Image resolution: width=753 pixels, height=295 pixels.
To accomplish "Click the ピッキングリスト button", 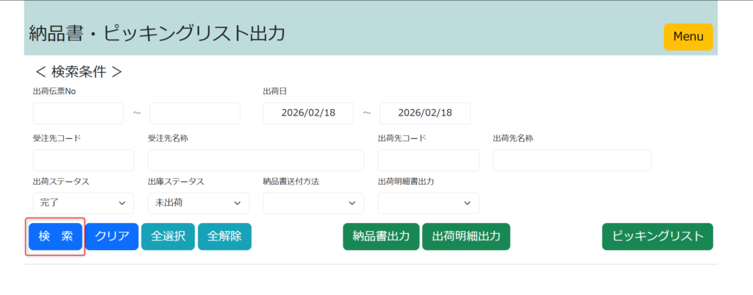I will pos(657,236).
